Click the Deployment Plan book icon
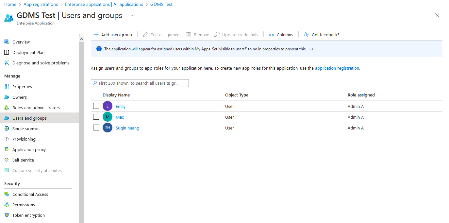This screenshot has width=449, height=223. 7,52
